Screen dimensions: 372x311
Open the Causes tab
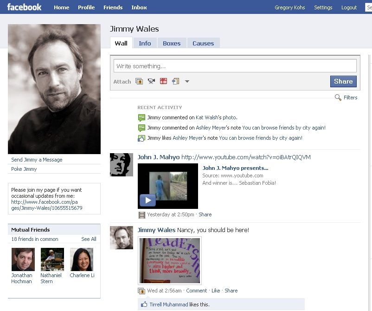tap(203, 43)
